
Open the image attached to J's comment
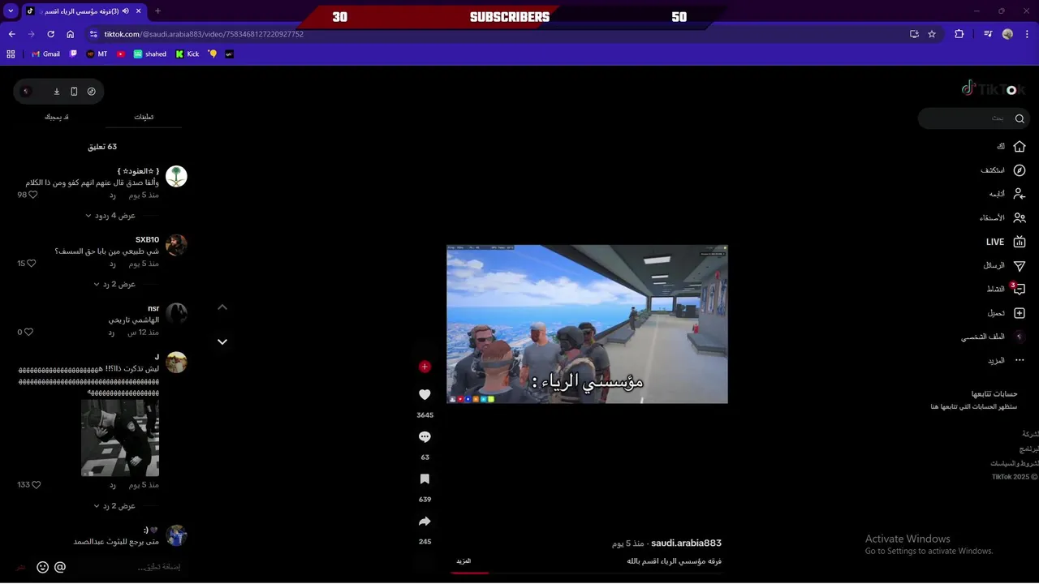(x=120, y=438)
